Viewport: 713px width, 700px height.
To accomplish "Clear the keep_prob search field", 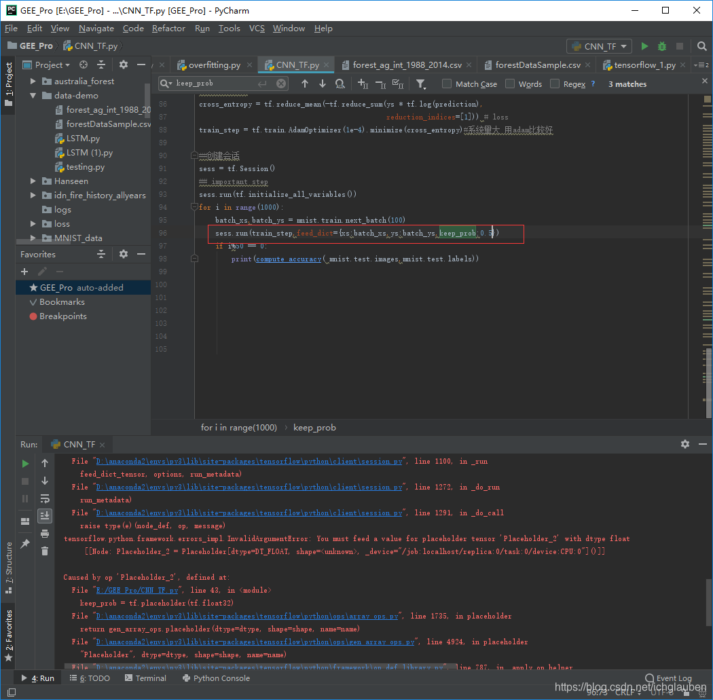I will (x=282, y=84).
